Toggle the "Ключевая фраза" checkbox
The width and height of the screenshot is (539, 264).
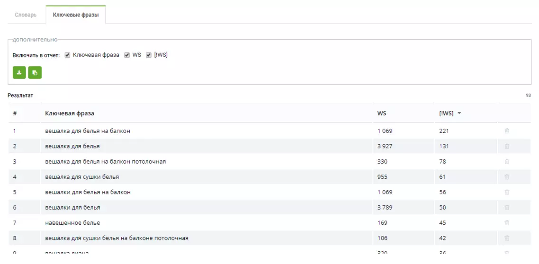(67, 55)
